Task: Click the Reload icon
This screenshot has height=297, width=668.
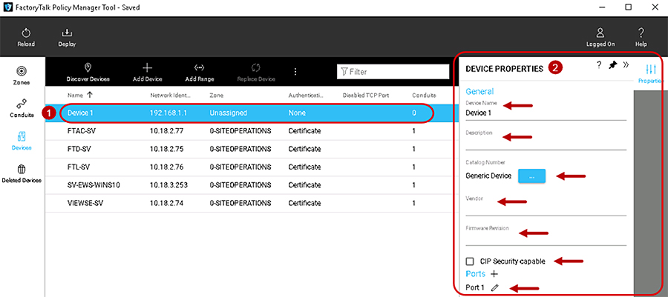Action: [x=25, y=33]
